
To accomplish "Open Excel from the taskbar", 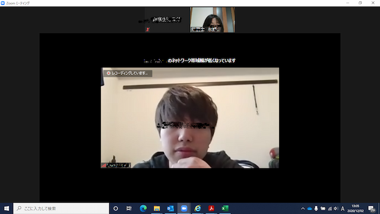I will coord(225,209).
